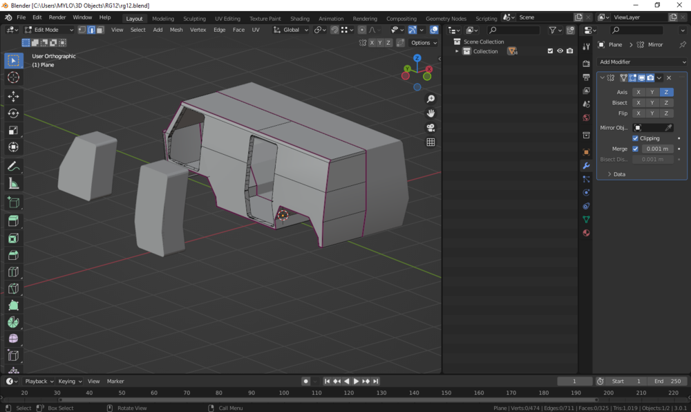The image size is (691, 412).
Task: Open the Render menu
Action: 57,17
